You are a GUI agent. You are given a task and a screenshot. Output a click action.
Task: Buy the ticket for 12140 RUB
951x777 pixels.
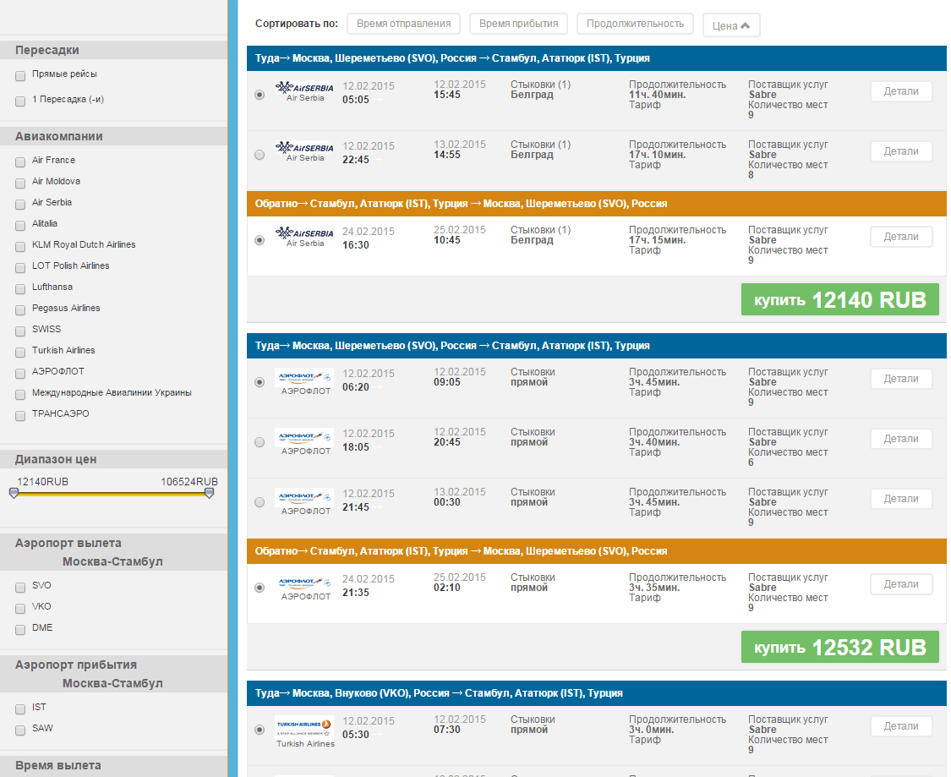(x=839, y=299)
